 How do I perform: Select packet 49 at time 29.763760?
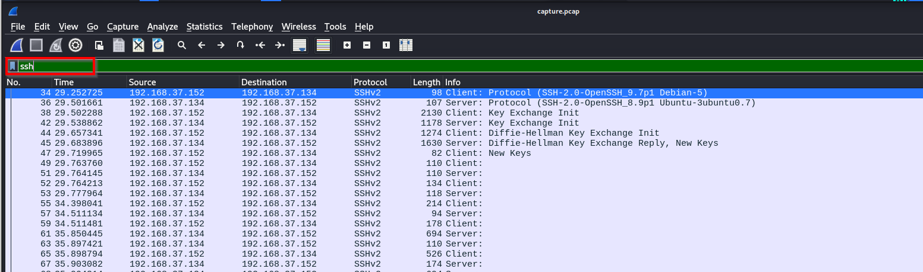(x=464, y=164)
